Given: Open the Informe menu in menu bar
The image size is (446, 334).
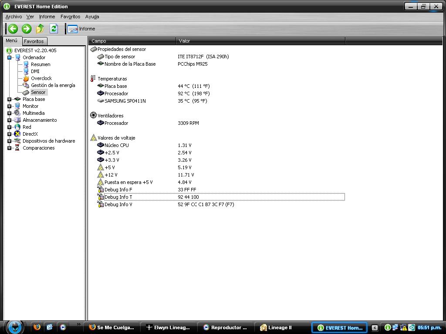Looking at the screenshot, I should (47, 17).
